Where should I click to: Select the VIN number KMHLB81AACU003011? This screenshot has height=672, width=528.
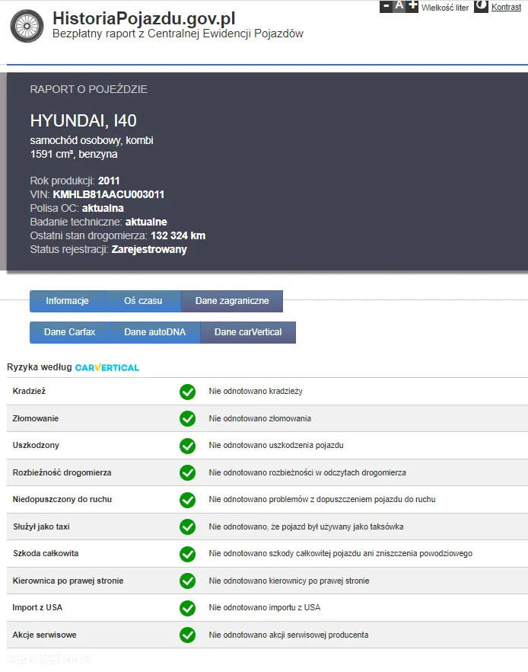click(109, 194)
